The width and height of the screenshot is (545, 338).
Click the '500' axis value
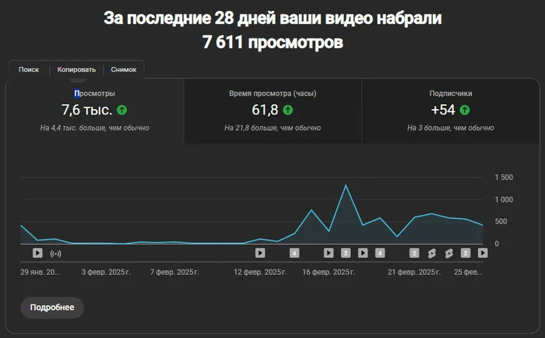coord(501,221)
